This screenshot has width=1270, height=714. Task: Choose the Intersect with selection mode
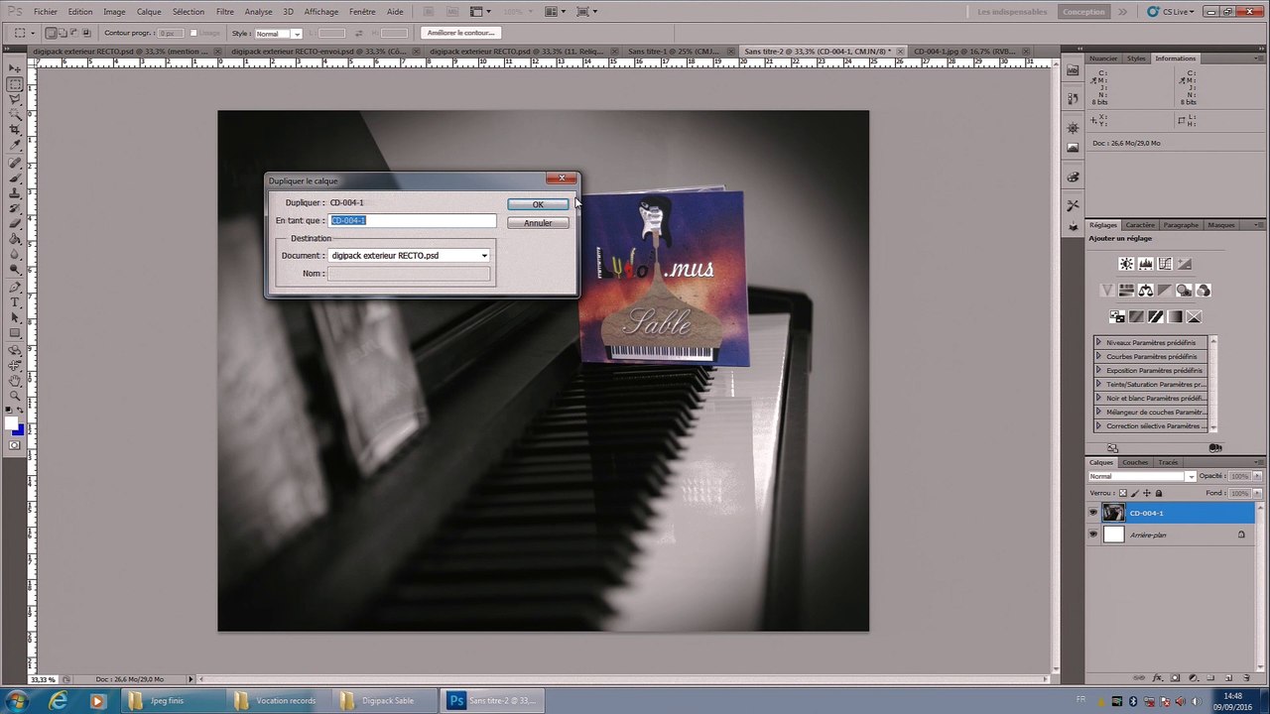[x=87, y=33]
